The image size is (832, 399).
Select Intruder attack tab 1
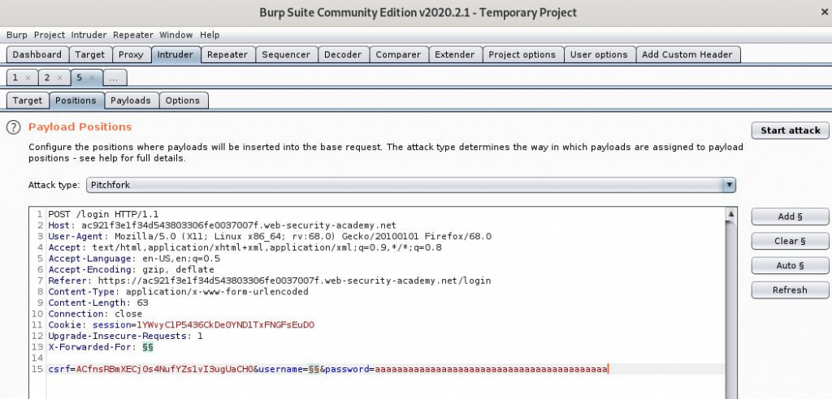(15, 78)
